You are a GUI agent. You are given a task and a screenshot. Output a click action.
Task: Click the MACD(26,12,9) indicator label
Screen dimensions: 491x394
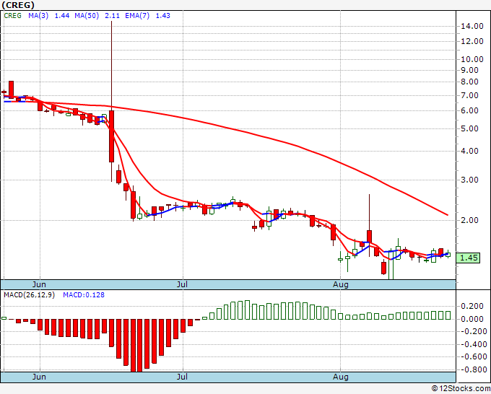(29, 295)
